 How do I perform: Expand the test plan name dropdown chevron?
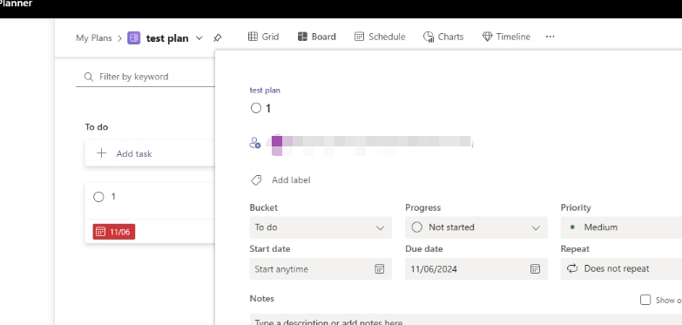click(x=199, y=37)
